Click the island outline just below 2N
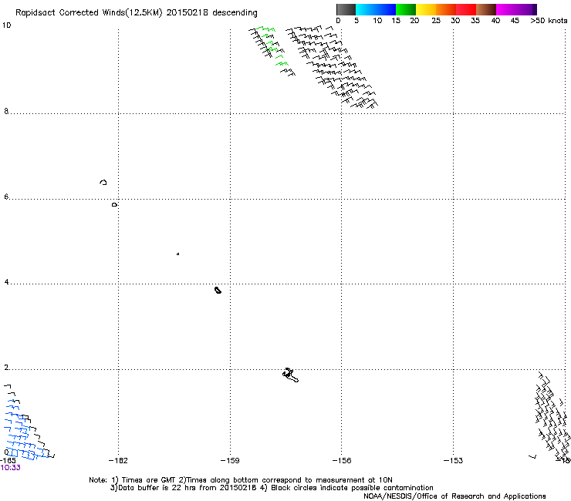 [290, 375]
